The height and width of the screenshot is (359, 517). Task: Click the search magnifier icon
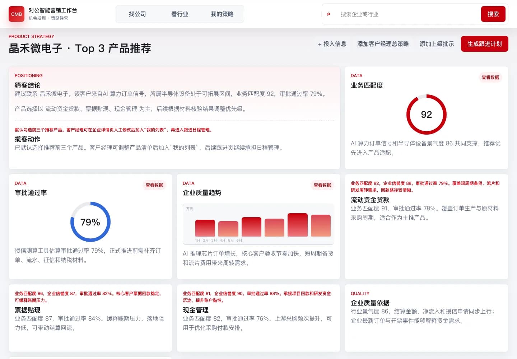pos(329,14)
